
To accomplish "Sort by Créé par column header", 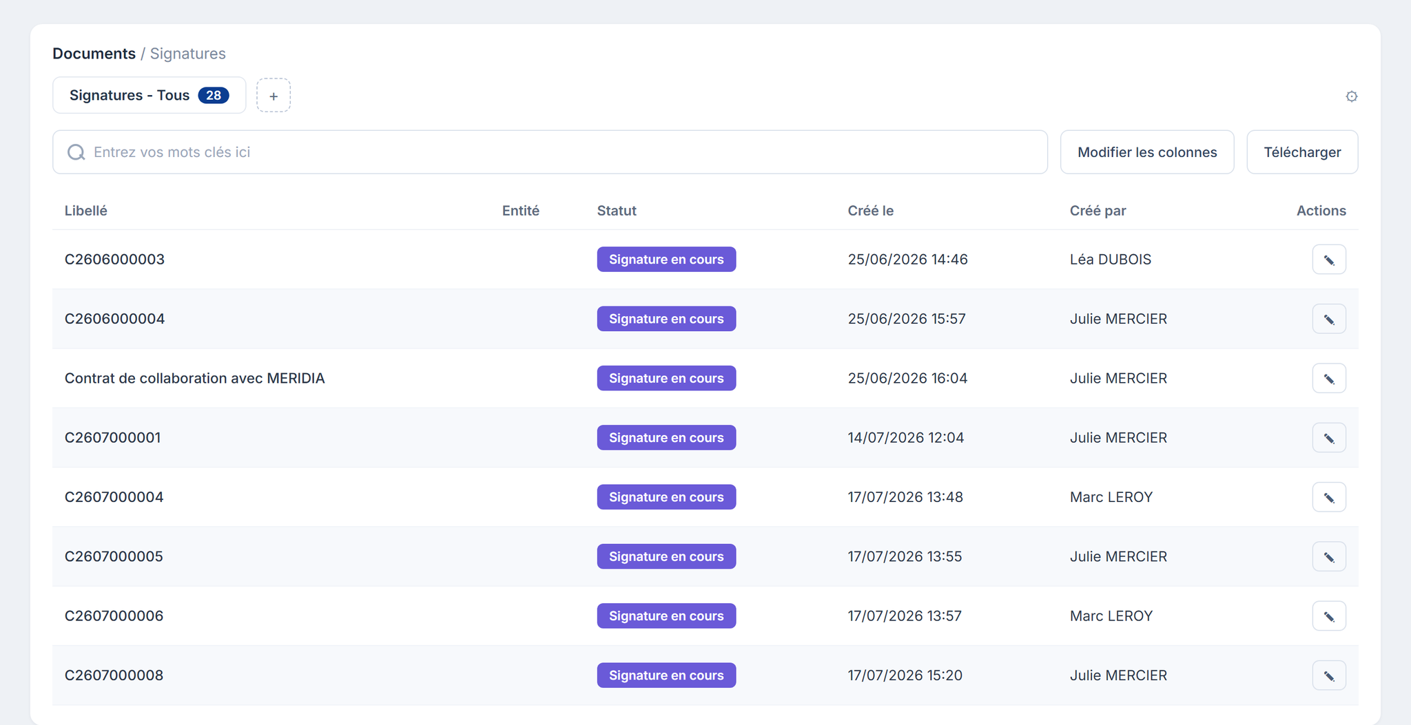I will (1098, 211).
